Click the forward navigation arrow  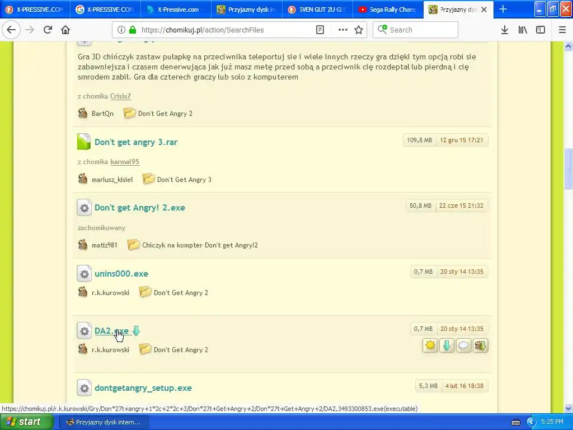tap(30, 30)
